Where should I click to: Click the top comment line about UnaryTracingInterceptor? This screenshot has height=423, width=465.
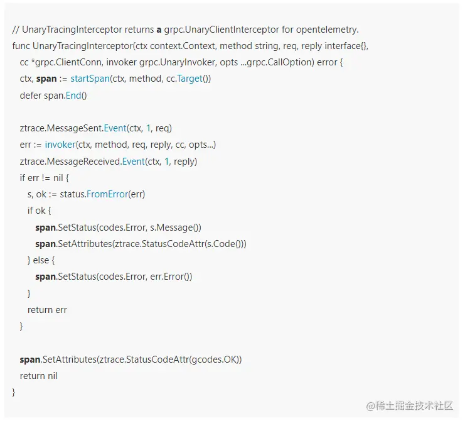(185, 30)
